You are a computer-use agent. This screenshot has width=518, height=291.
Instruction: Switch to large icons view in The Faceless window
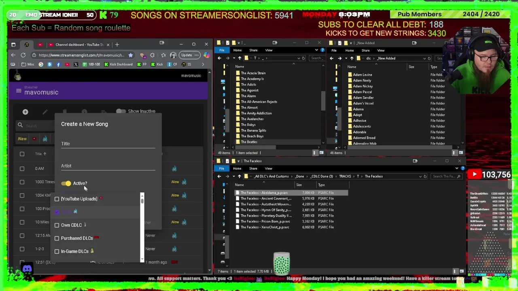(462, 271)
